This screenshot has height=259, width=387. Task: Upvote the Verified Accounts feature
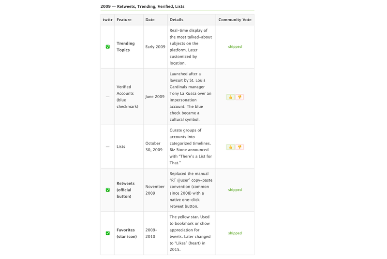click(x=230, y=97)
